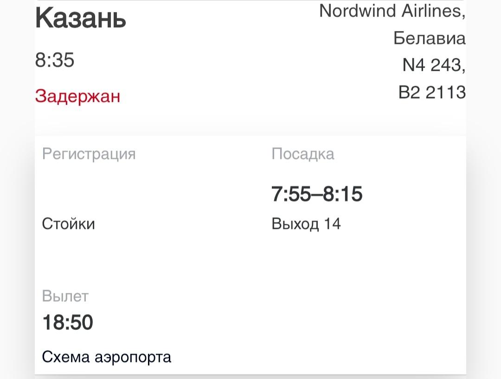Screen dimensions: 501x379
Task: Click the Регистрация section label
Action: 89,154
